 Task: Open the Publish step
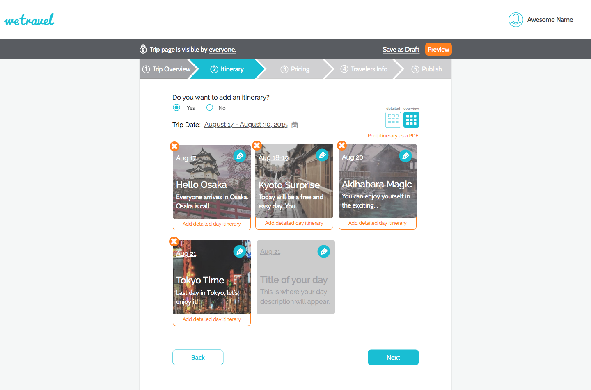(x=427, y=69)
